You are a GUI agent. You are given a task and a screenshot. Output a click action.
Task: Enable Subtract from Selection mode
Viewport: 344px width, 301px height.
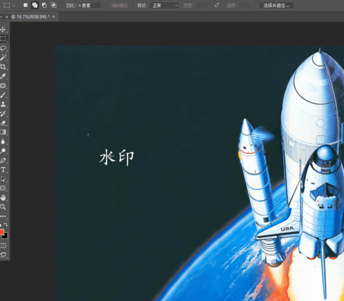point(44,5)
